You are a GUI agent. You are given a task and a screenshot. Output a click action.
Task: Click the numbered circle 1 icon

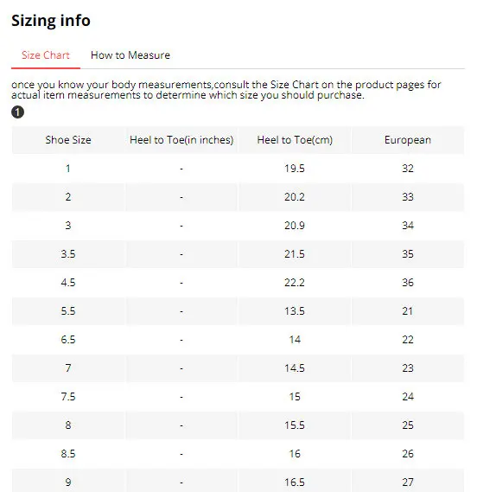click(x=17, y=112)
